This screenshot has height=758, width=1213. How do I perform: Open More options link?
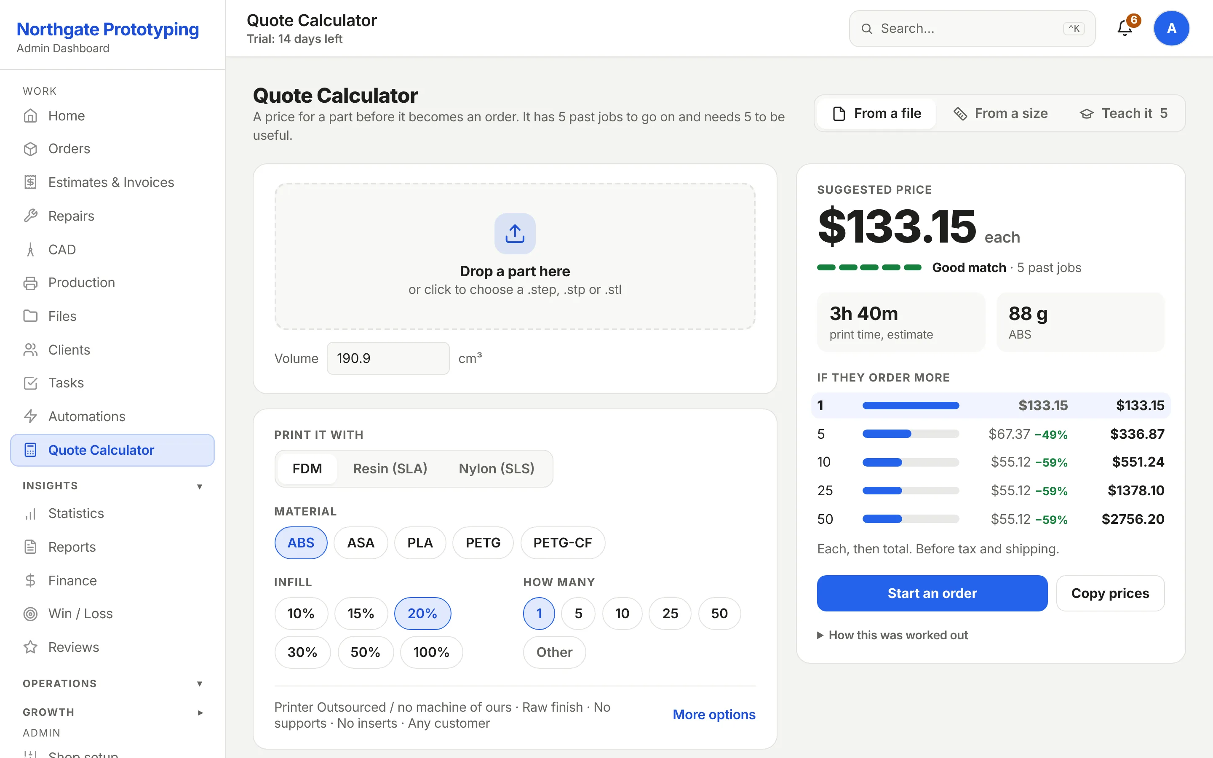(x=714, y=715)
